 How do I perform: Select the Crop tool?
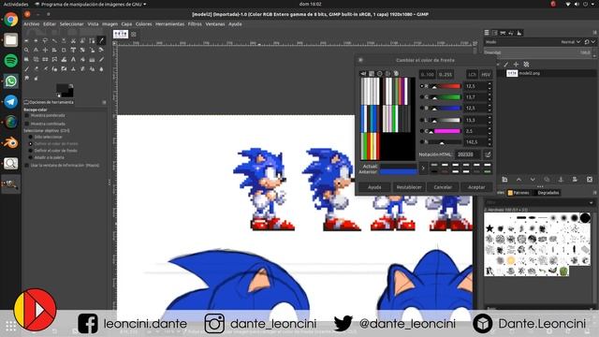(x=64, y=50)
